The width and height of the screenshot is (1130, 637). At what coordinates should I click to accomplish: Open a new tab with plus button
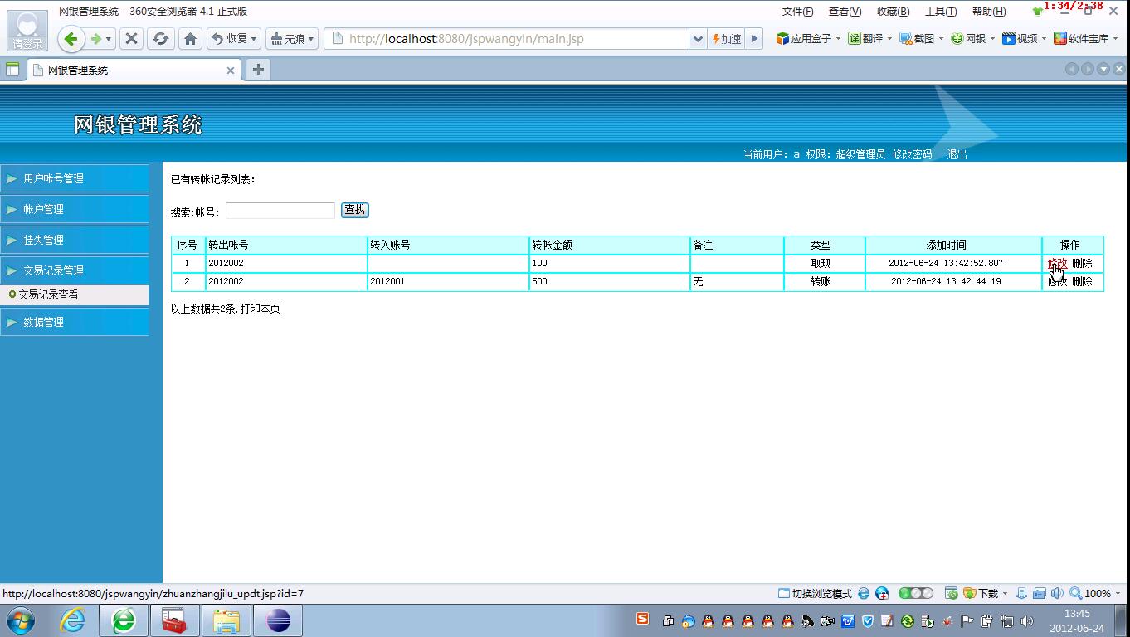(258, 70)
